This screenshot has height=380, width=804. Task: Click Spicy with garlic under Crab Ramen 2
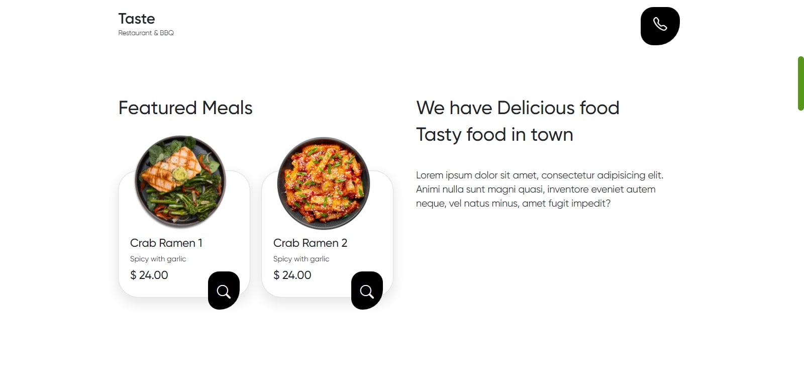(x=301, y=259)
